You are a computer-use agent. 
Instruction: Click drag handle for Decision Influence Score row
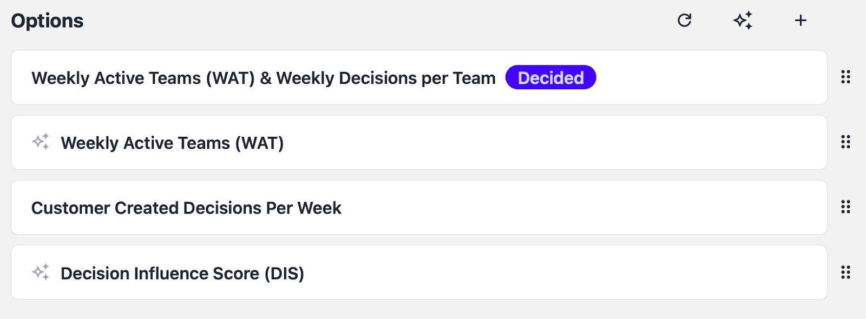pos(845,272)
